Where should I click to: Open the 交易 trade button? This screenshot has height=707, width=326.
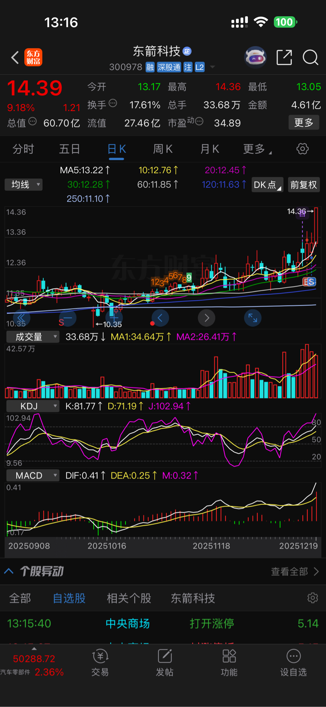coord(100,662)
